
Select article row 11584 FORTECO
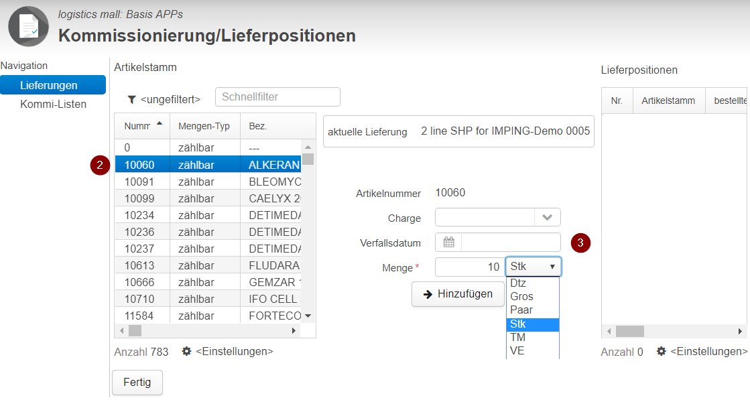208,316
